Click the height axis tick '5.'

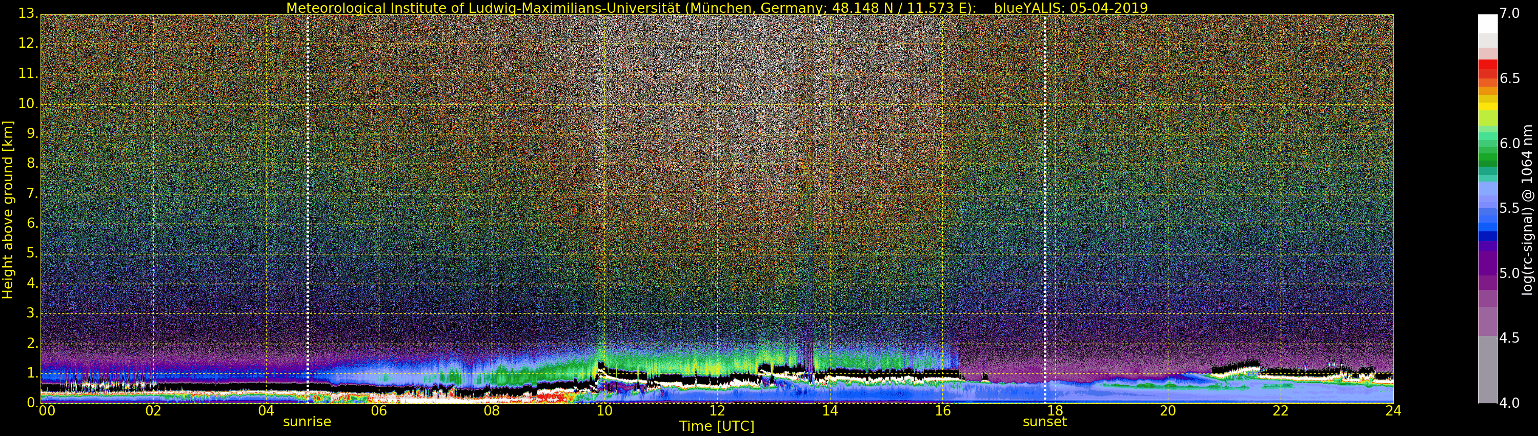32,253
